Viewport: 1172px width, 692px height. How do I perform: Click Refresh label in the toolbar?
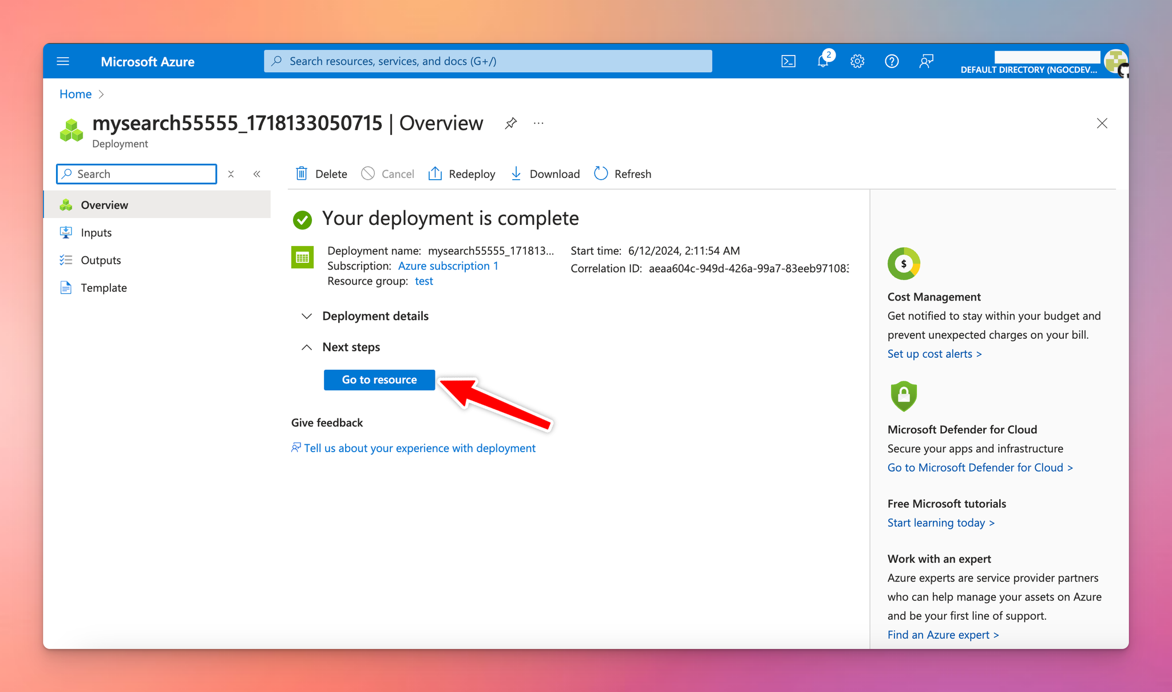(x=633, y=174)
